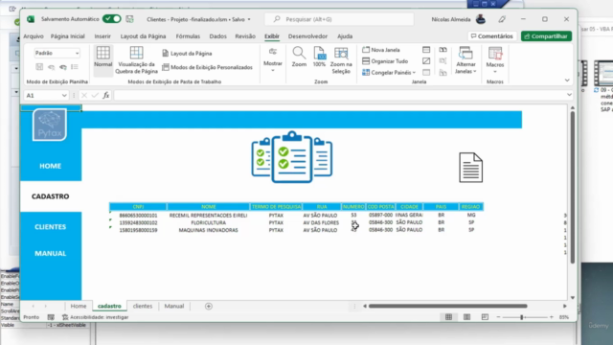Switch to Normal view in status bar
The height and width of the screenshot is (345, 613).
coord(448,317)
